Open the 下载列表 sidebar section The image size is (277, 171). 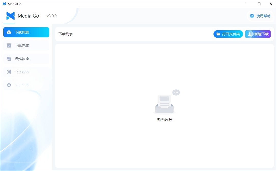pos(26,32)
